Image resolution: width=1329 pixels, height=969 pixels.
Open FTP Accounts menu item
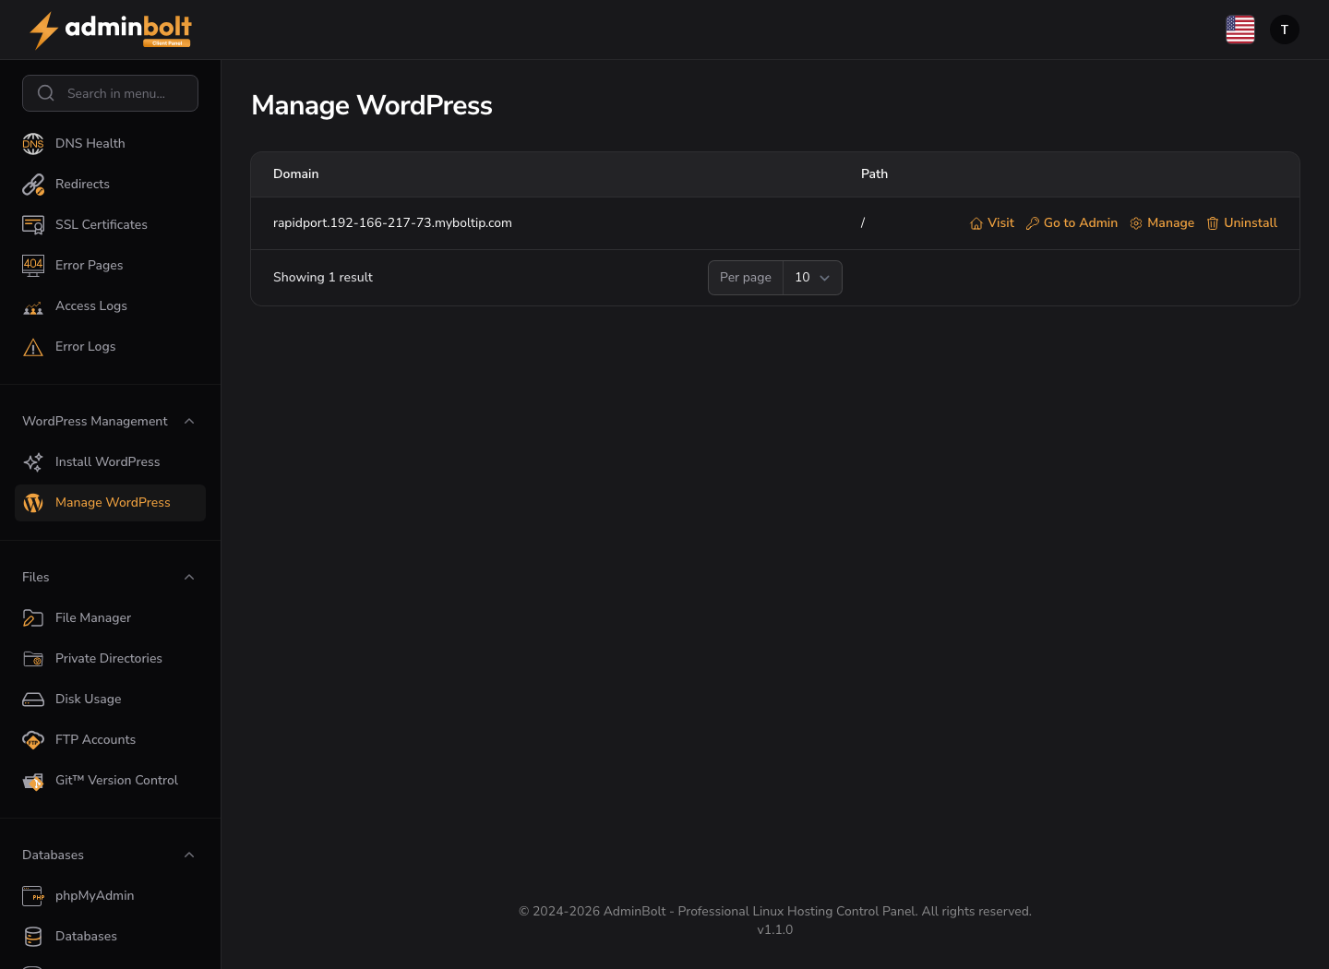pos(110,739)
